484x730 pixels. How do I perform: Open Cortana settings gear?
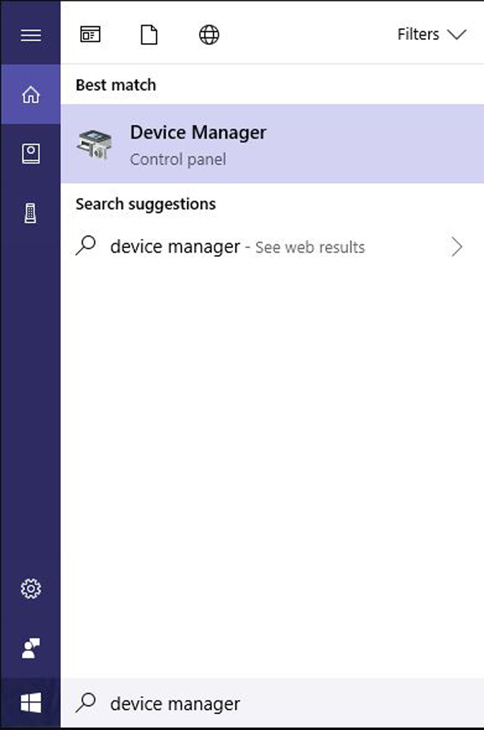(30, 589)
